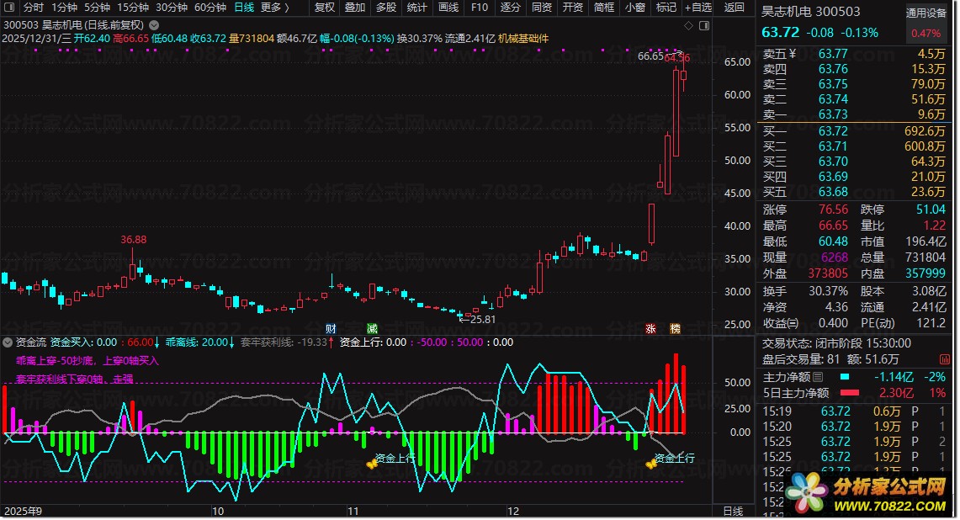Expand the 资金流 indicator dropdown arrow
This screenshot has height=520, width=960.
point(8,342)
